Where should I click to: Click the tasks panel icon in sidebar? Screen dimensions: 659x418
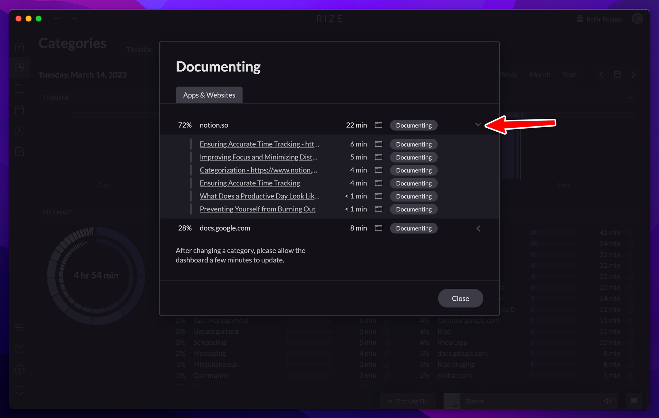[20, 151]
